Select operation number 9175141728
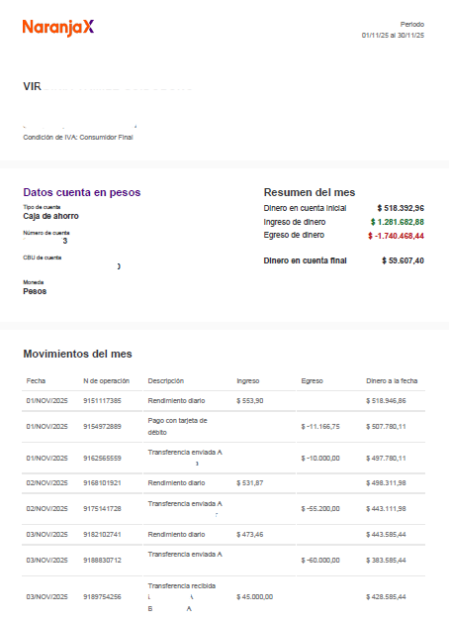Image resolution: width=449 pixels, height=622 pixels. 102,508
